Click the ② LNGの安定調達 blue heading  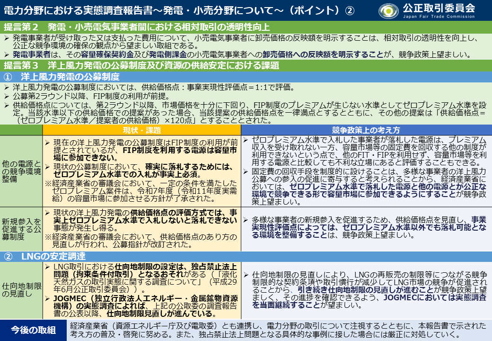click(x=246, y=256)
